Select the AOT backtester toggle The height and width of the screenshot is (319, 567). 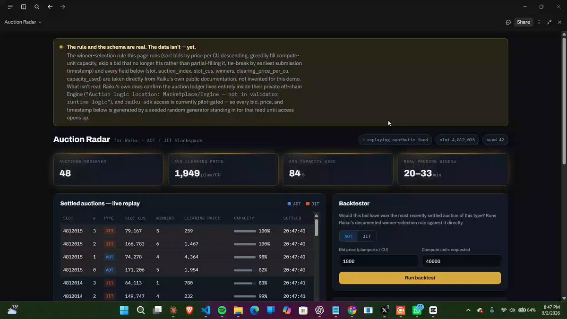coord(348,236)
